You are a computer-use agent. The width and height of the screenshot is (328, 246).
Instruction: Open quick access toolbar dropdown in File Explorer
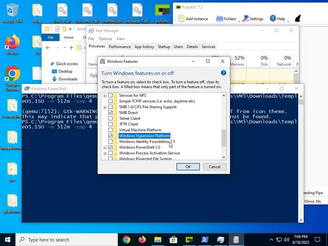tap(70, 29)
